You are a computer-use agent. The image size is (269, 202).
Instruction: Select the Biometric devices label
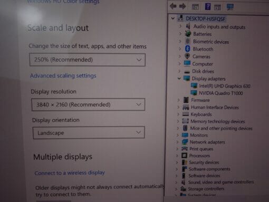pyautogui.click(x=211, y=42)
